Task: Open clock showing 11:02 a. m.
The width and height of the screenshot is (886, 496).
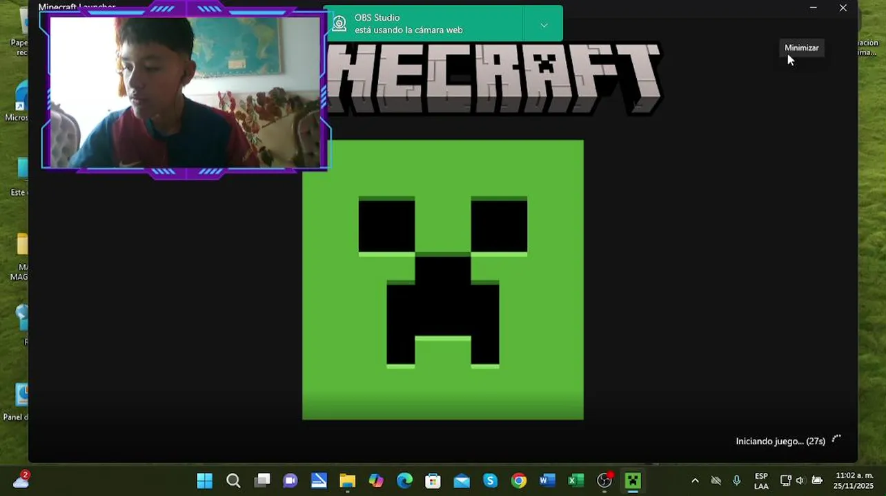Action: point(854,481)
